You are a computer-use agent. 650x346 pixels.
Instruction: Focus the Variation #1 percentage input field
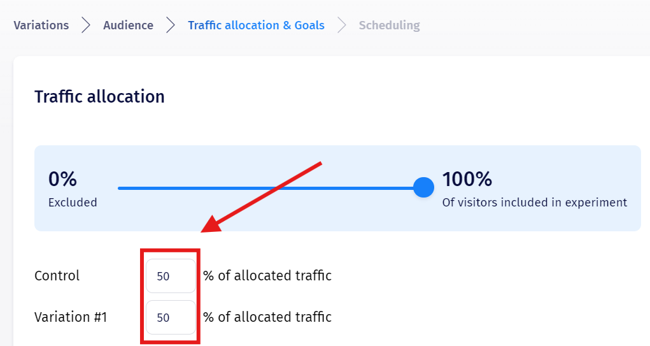click(x=171, y=317)
